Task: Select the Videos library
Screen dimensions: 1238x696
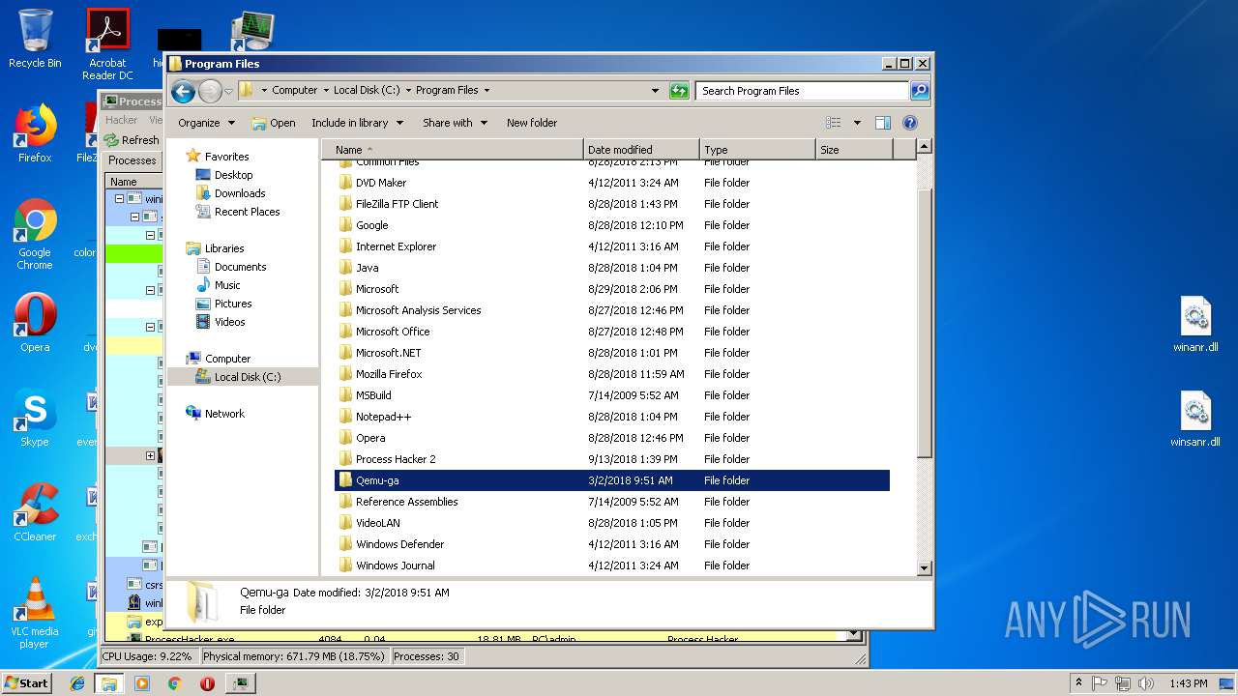Action: 229,322
